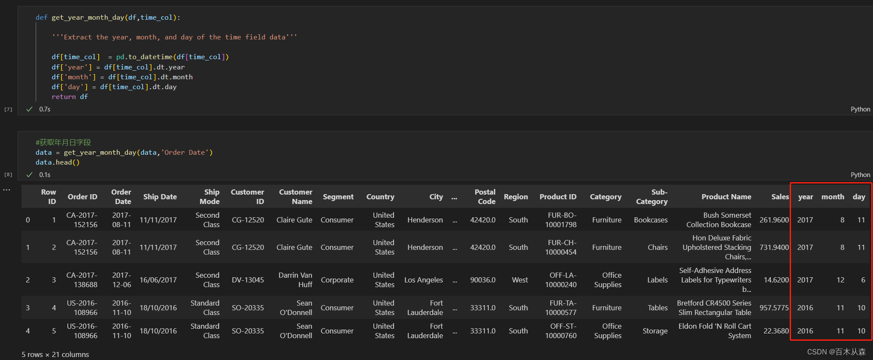The width and height of the screenshot is (873, 360).
Task: Click the Region column header
Action: pyautogui.click(x=516, y=197)
